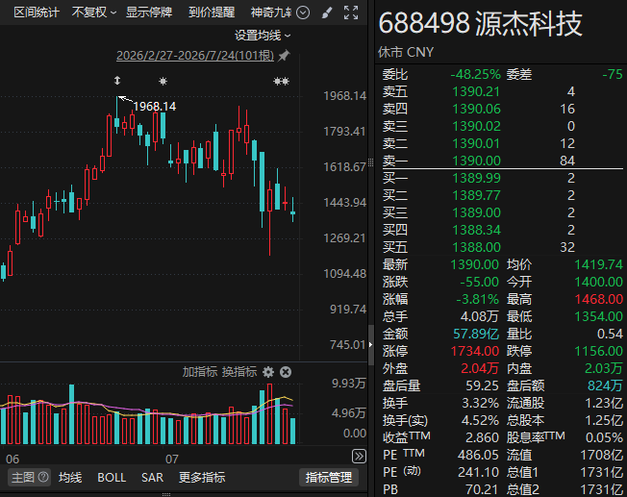Click the up-down arrow event marker above chart
Viewport: 627px width, 497px height.
117,81
